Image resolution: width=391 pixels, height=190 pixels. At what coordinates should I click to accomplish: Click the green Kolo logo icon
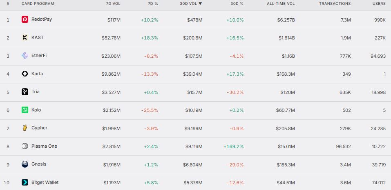point(25,110)
